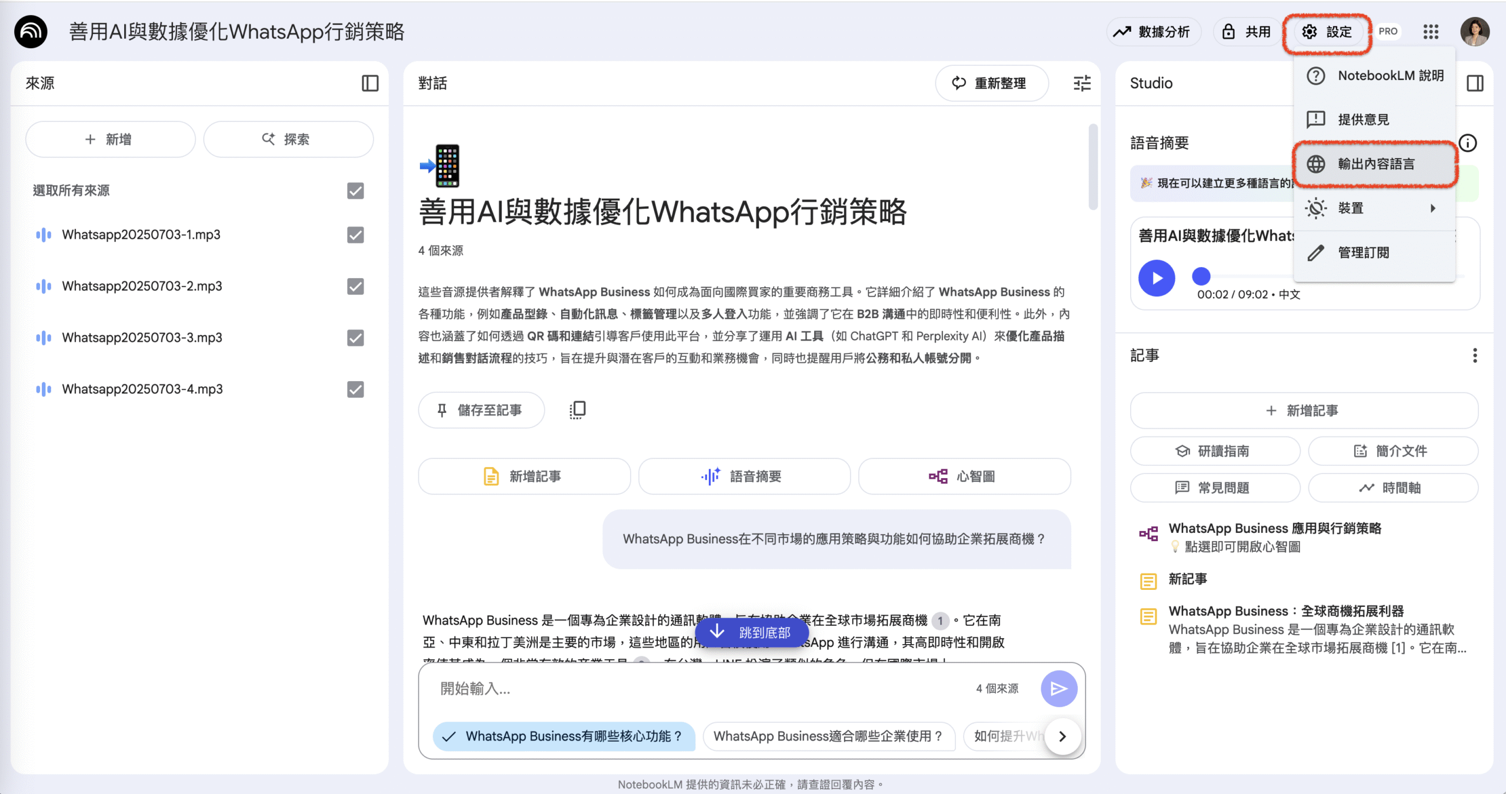Image resolution: width=1506 pixels, height=794 pixels.
Task: Generate 研讀指南 study guide
Action: (x=1215, y=451)
